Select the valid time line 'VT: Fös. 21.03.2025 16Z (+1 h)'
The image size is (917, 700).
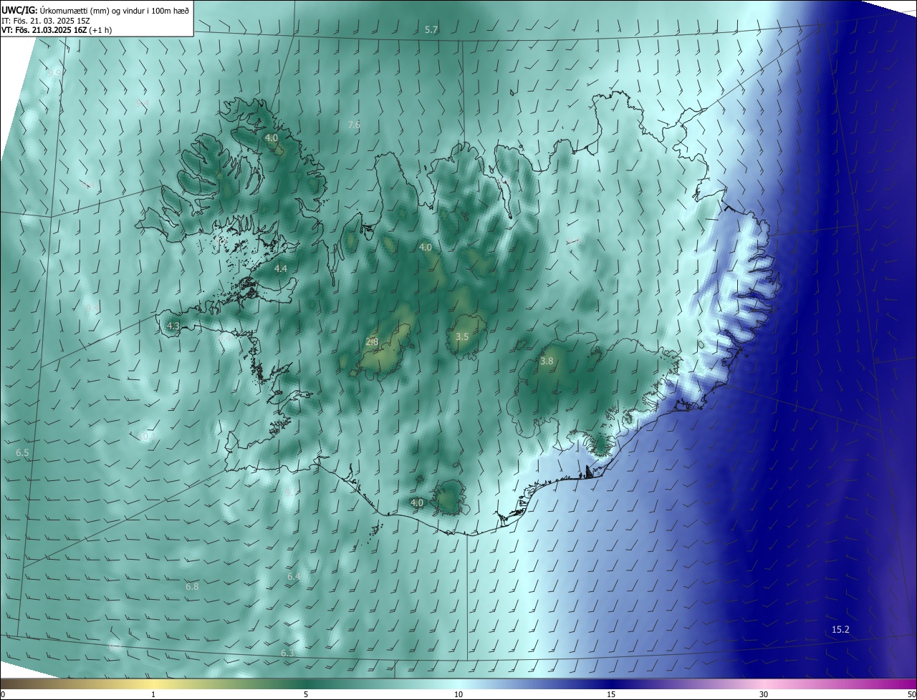coord(56,30)
